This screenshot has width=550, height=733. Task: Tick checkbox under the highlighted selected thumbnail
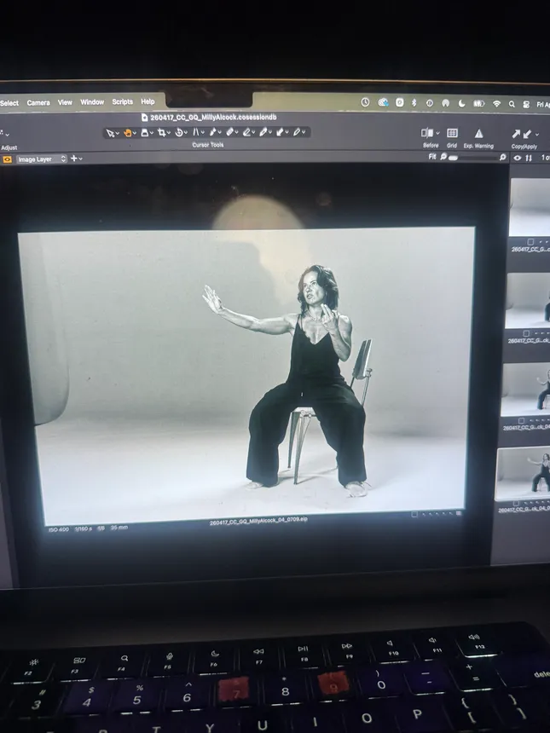pyautogui.click(x=516, y=503)
